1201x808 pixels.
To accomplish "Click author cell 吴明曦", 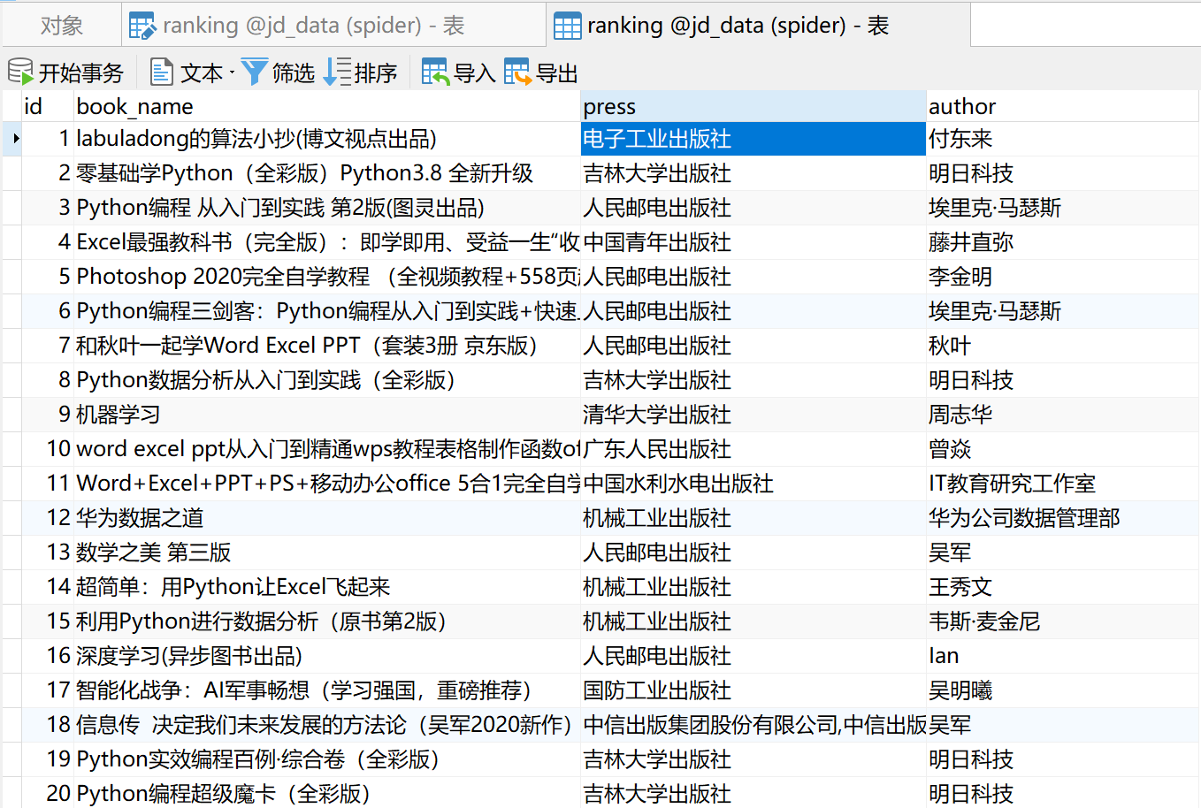I will (x=1063, y=690).
